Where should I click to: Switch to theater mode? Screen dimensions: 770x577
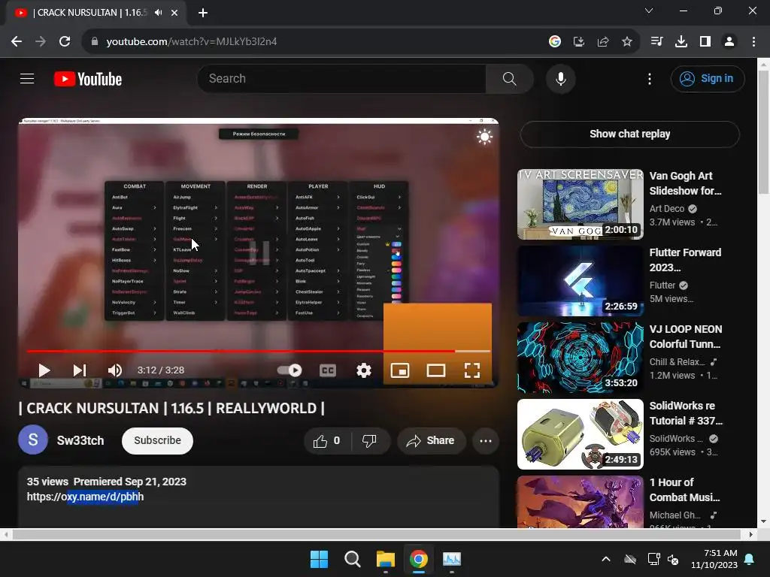(436, 370)
